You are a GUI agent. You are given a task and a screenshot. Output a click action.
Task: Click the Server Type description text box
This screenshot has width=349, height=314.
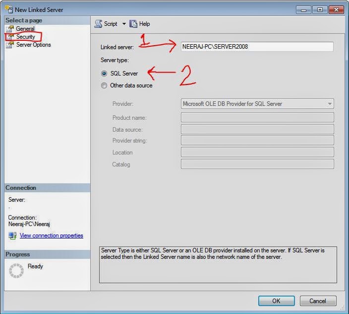[218, 265]
